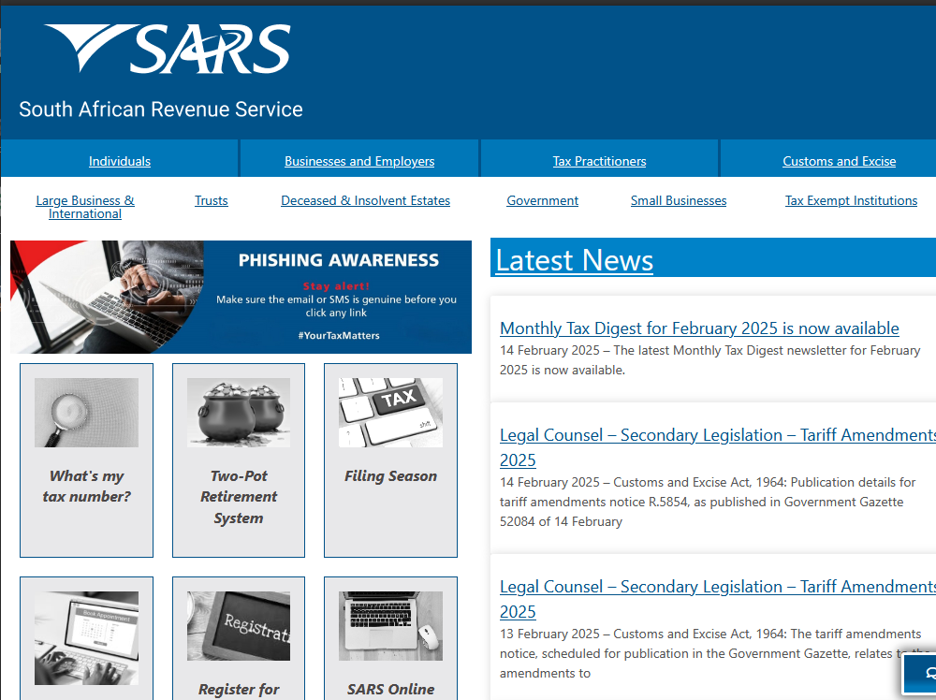Click the SARS logo
This screenshot has height=700, width=936.
[168, 49]
